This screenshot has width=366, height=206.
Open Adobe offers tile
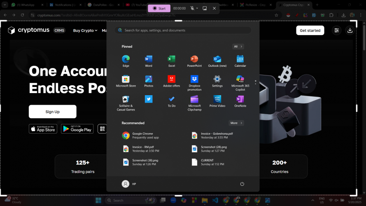pos(172,81)
